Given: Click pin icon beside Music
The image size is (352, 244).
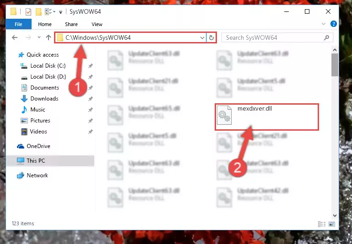Looking at the screenshot, I should 90,110.
